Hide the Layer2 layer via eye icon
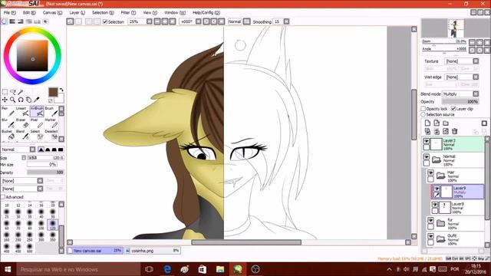Viewport: 491px width, 276px height. [x=427, y=141]
